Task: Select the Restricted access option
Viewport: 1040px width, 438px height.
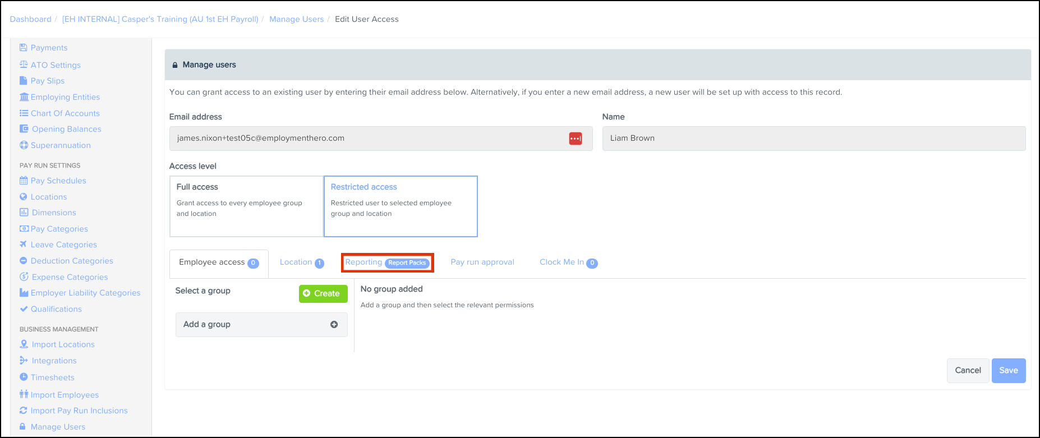Action: (x=401, y=206)
